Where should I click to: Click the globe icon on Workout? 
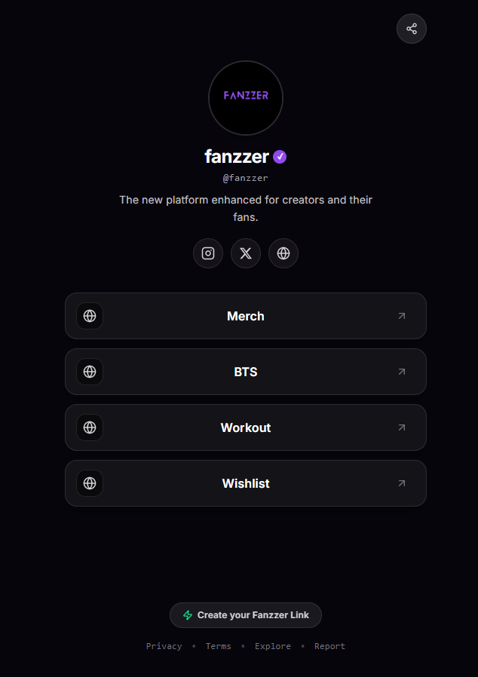(x=90, y=427)
